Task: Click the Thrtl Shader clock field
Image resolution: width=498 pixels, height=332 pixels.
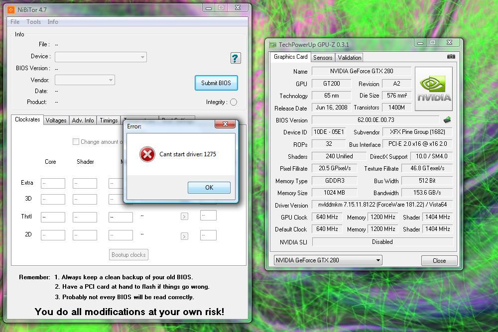Action: coord(85,217)
